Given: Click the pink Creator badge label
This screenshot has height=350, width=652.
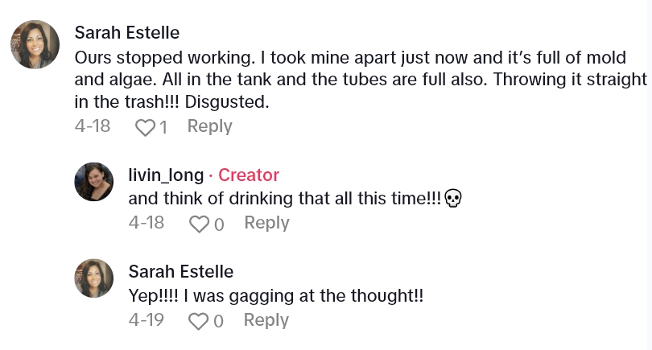Looking at the screenshot, I should pos(249,175).
